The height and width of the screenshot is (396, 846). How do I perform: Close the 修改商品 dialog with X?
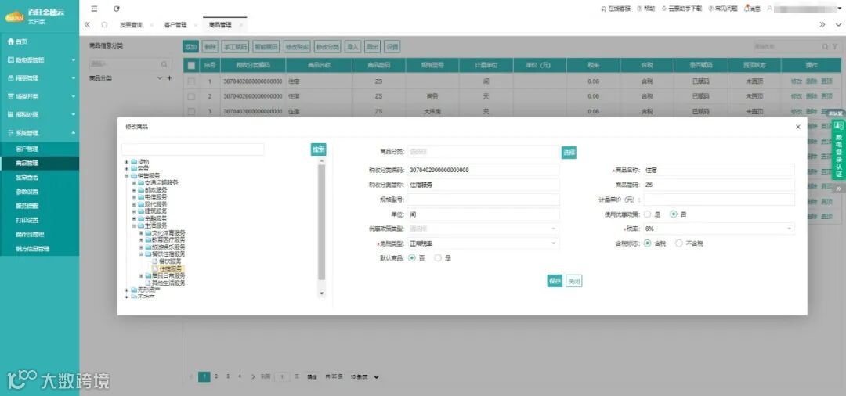point(797,127)
